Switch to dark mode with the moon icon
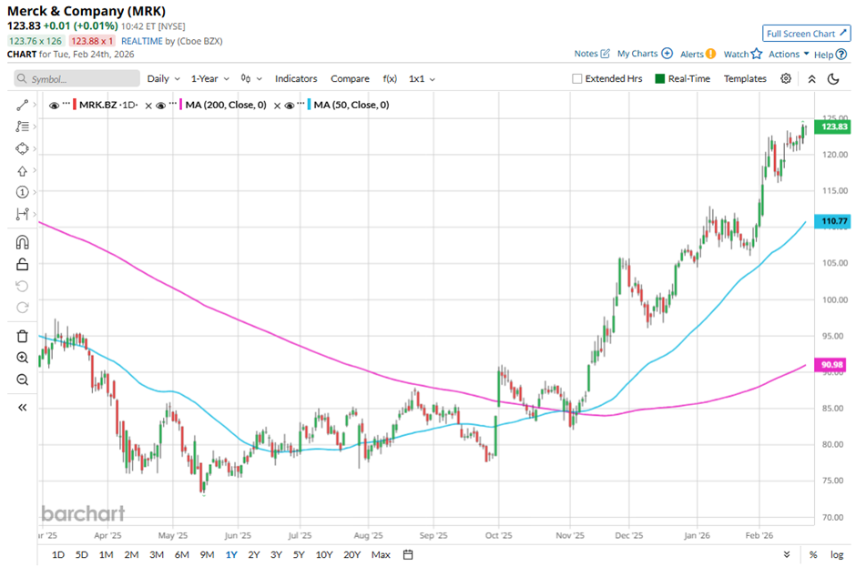Screen dimensions: 856x567 click(832, 79)
